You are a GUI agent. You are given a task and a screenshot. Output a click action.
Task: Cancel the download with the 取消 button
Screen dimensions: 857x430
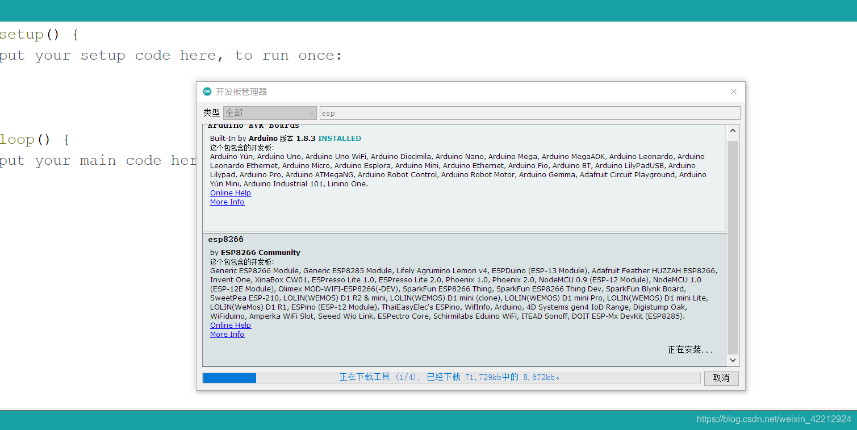click(x=721, y=378)
